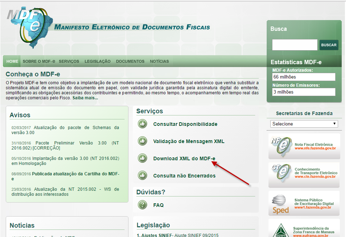Open the SERVIÇOS menu

(x=69, y=61)
